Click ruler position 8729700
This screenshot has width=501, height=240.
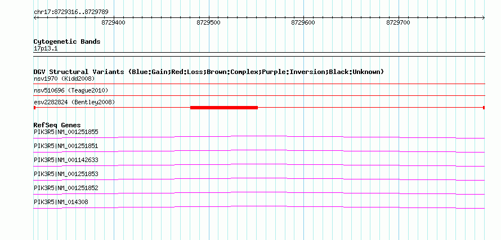point(398,22)
